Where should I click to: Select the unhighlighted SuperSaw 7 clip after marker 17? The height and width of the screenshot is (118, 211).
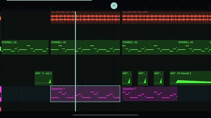(150, 94)
